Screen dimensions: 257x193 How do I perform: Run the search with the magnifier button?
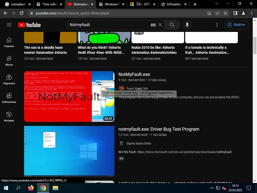click(x=172, y=25)
